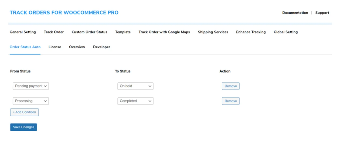Open the Completed To Status dropdown
340x141 pixels.
tap(135, 101)
